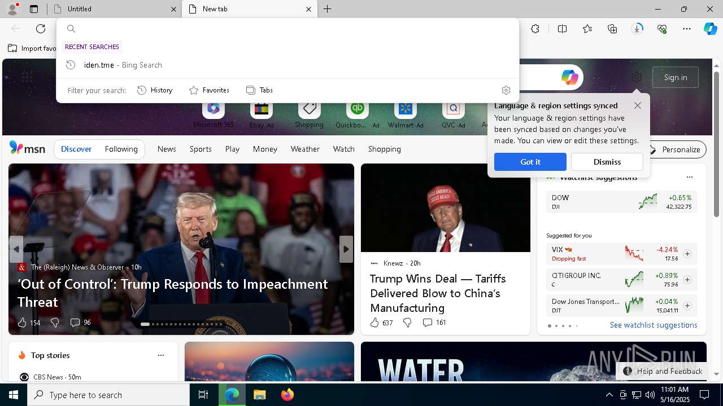Open Task View on taskbar
Screen dimensions: 723x406
203,395
